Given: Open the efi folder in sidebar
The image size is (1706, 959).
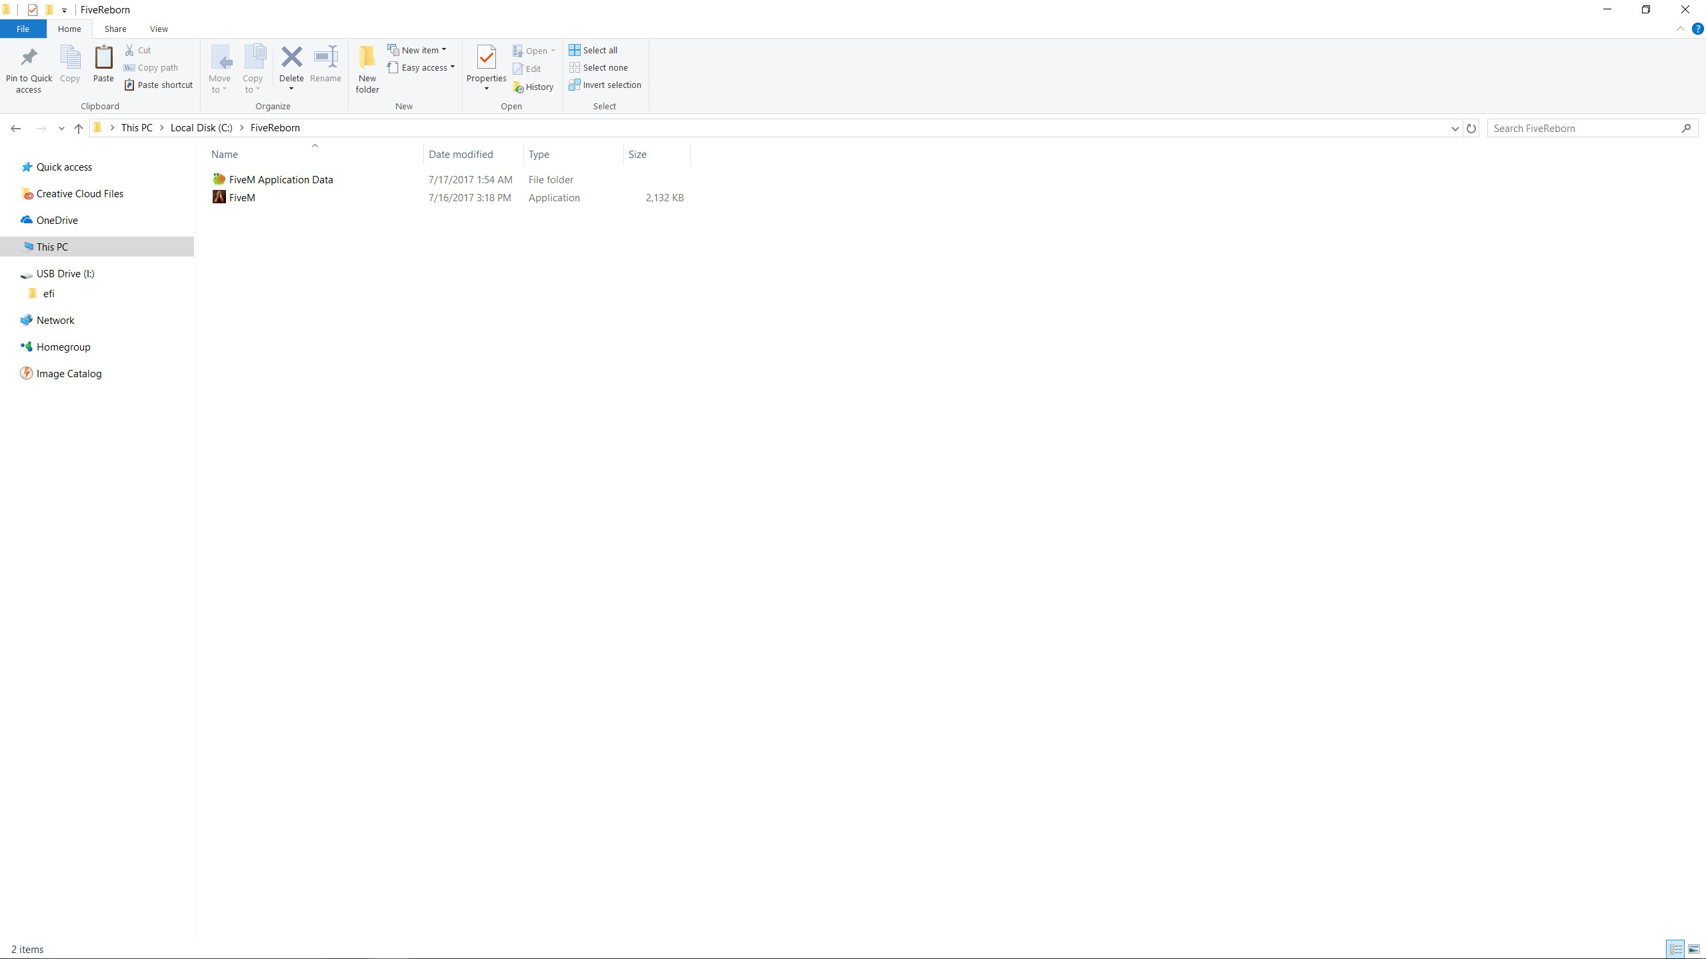Looking at the screenshot, I should (x=49, y=293).
